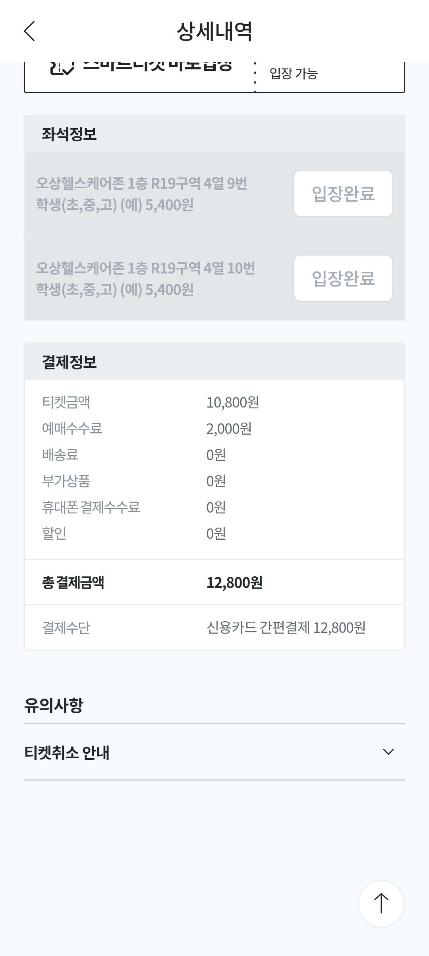Expand the 티켓취소 안내 chevron
The width and height of the screenshot is (429, 956).
[388, 752]
